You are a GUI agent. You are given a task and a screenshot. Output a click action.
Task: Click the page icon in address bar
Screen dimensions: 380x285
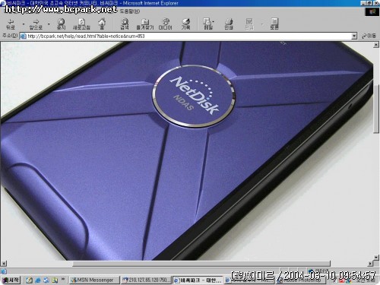(24, 36)
